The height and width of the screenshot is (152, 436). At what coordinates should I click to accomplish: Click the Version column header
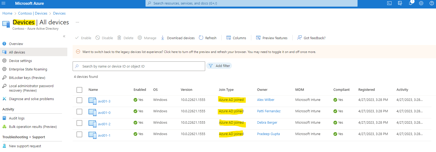pos(187,90)
